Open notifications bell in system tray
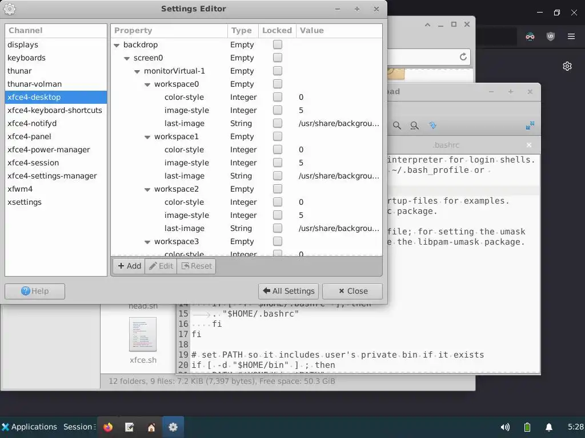This screenshot has width=585, height=438. click(549, 427)
